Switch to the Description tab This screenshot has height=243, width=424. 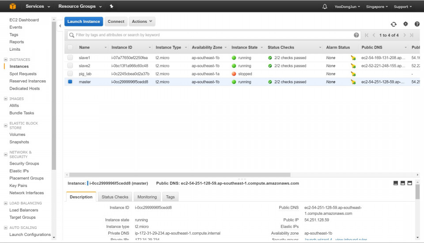tap(81, 197)
